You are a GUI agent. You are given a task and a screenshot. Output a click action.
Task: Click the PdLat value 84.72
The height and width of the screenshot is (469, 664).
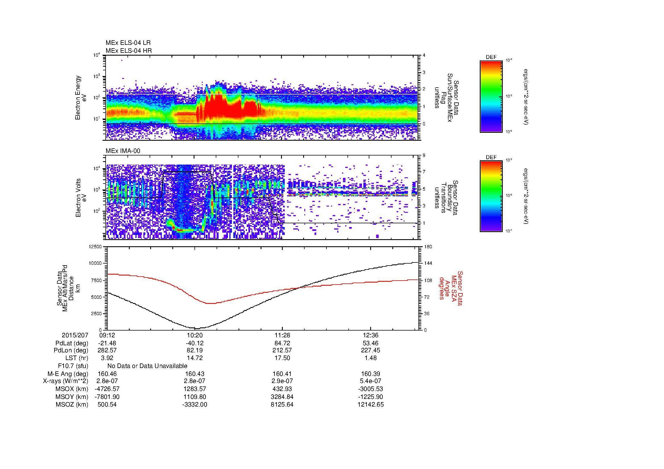282,343
